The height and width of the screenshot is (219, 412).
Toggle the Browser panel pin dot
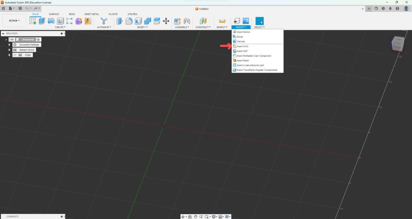pos(62,33)
